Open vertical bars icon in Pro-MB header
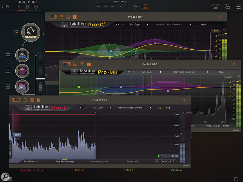 coord(89,64)
